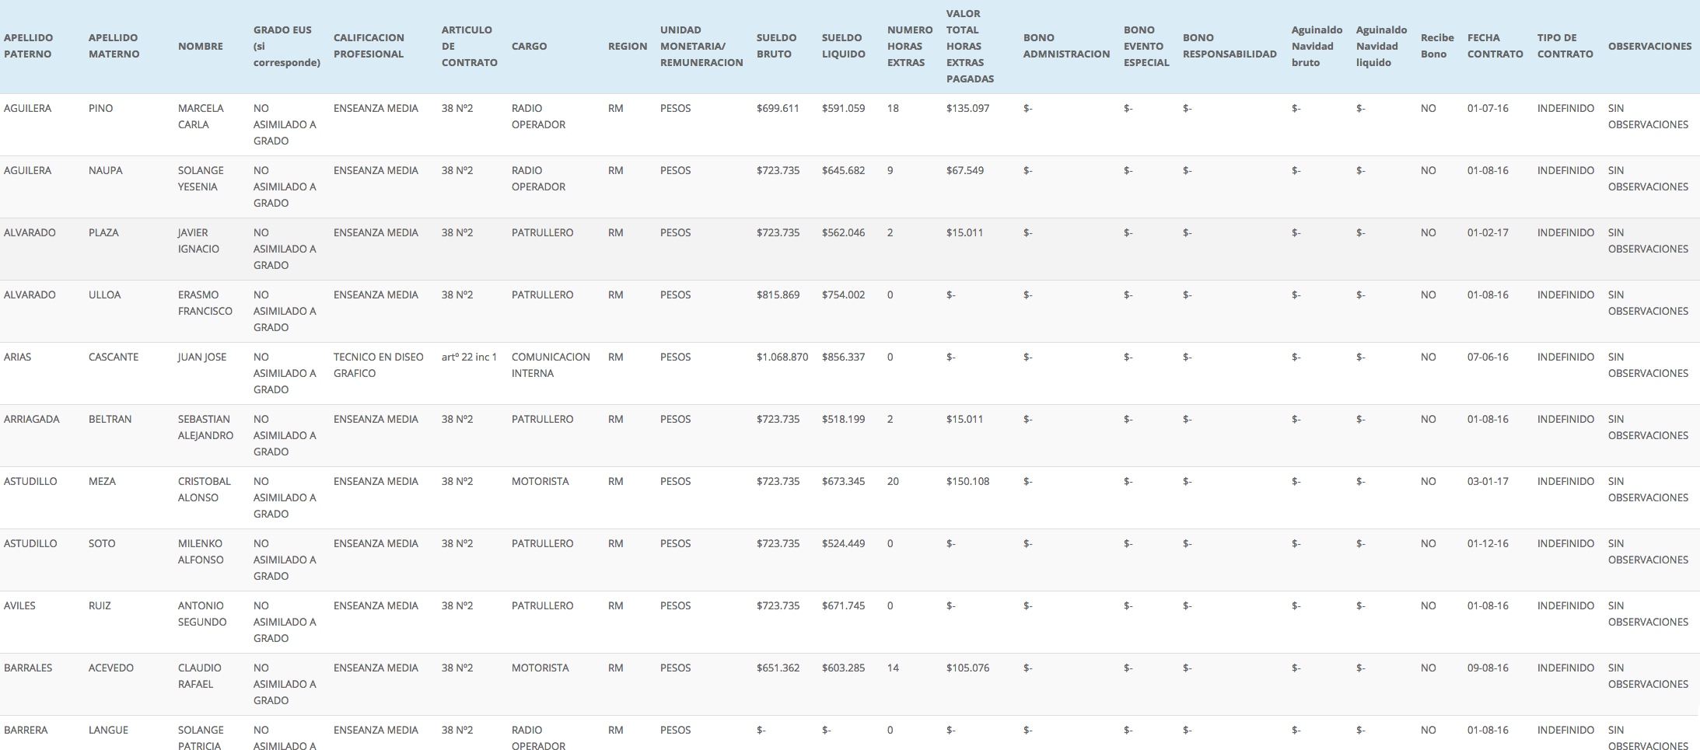Viewport: 1700px width, 750px height.
Task: Select contract date 07-06-16
Action: coord(1488,358)
